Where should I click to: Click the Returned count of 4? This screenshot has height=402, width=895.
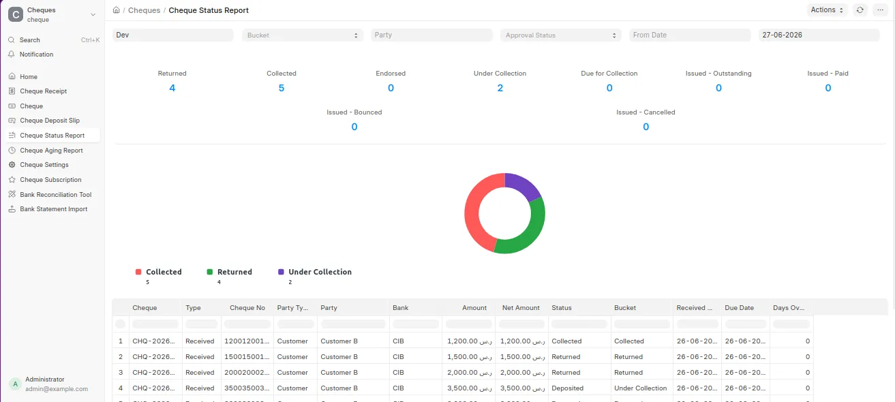click(172, 88)
